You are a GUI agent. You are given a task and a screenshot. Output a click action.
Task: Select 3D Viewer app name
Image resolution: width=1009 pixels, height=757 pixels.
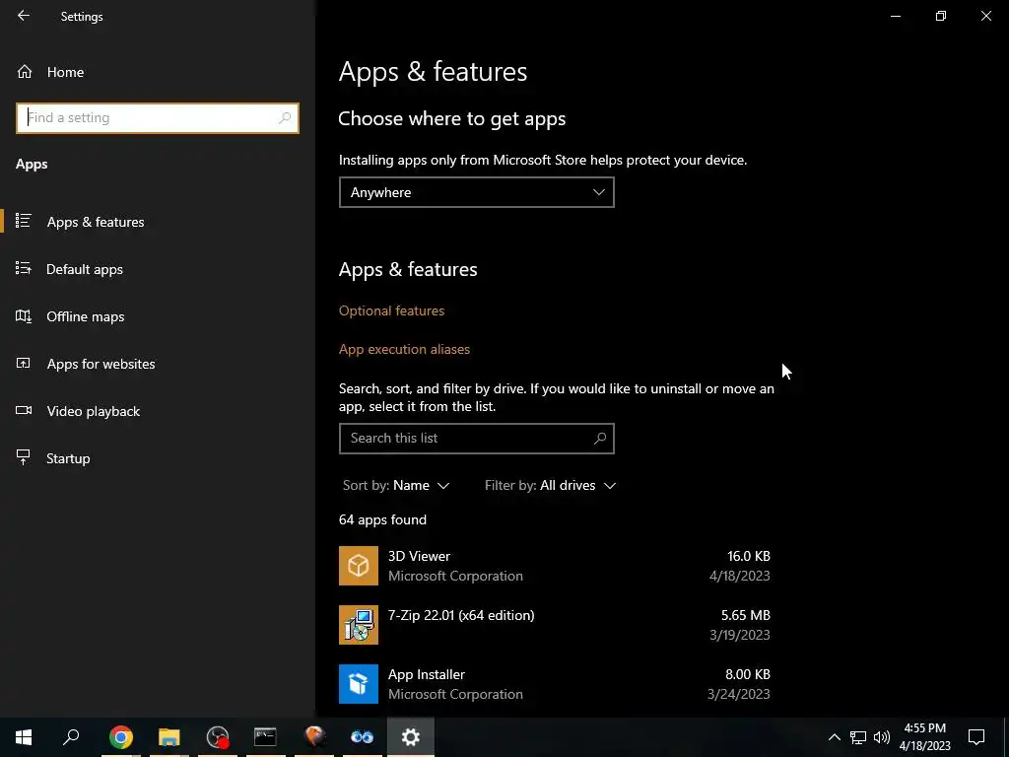(419, 556)
